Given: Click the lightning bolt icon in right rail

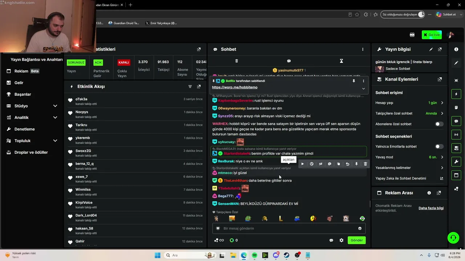Looking at the screenshot, I should tap(456, 94).
